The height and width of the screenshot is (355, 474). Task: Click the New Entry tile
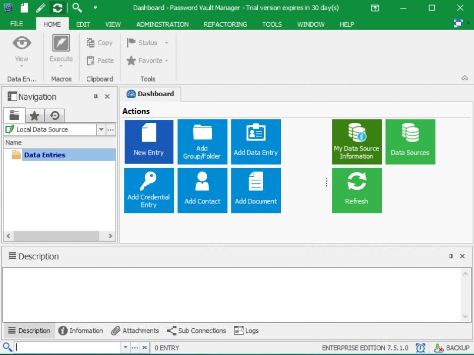[149, 141]
